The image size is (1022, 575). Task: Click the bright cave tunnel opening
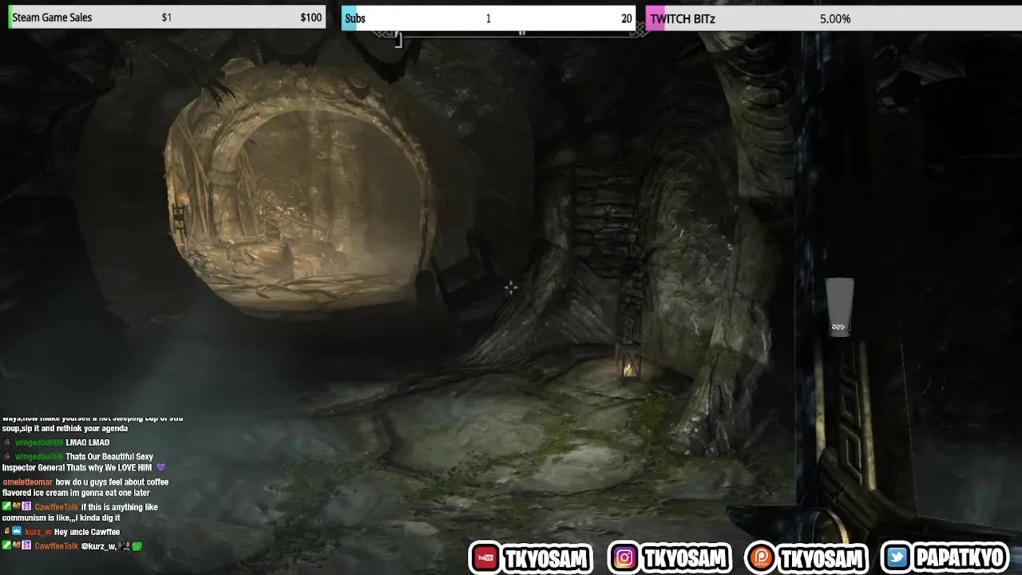coord(299,192)
